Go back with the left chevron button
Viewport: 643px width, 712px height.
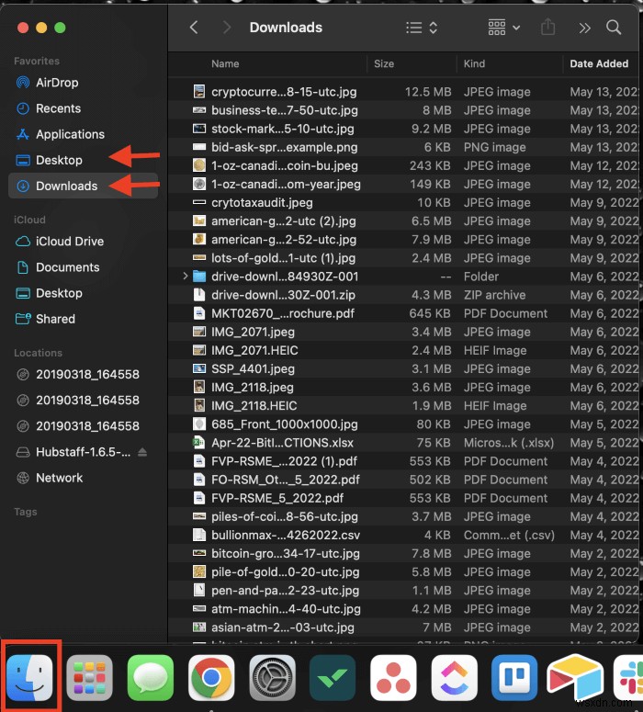[x=194, y=28]
